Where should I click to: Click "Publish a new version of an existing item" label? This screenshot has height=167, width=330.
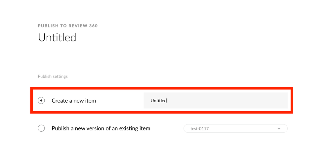[x=101, y=128]
